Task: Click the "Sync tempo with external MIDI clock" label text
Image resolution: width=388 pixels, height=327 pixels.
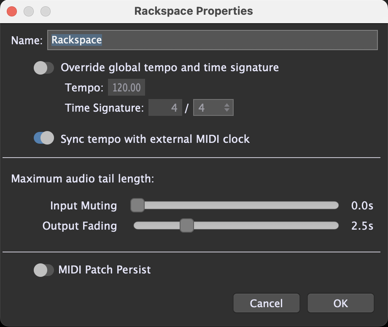Action: click(x=155, y=139)
